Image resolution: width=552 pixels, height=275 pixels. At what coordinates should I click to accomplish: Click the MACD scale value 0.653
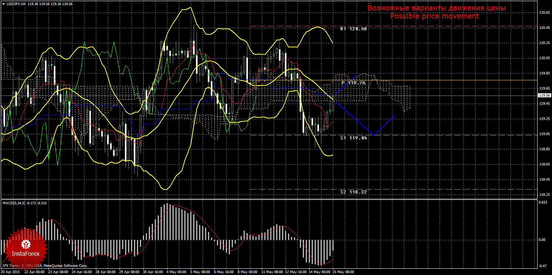[x=543, y=202]
